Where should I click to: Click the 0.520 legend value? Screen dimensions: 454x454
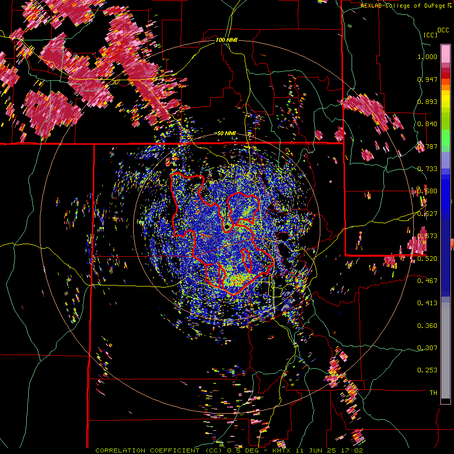pos(427,258)
